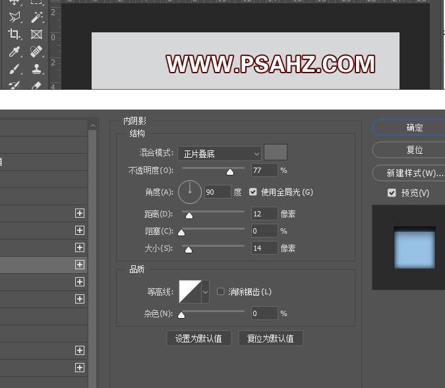Click the 大小 value field showing 14
Screen dimensions: 445x388
264,248
